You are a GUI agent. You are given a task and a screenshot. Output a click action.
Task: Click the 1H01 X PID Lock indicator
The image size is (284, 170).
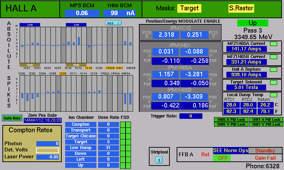[266, 120]
